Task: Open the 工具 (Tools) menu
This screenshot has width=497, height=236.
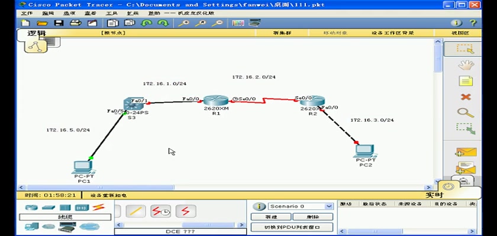Action: click(111, 13)
